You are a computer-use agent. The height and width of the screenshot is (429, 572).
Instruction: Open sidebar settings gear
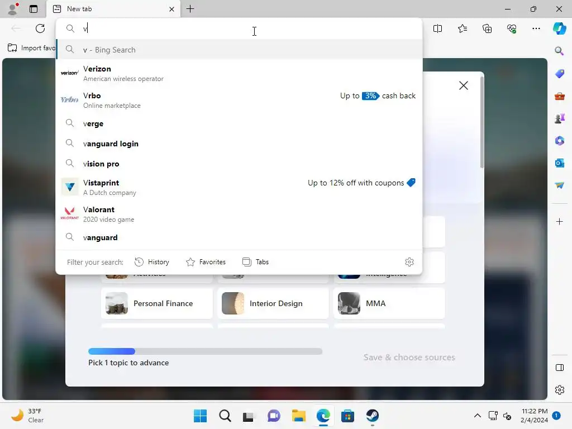559,390
